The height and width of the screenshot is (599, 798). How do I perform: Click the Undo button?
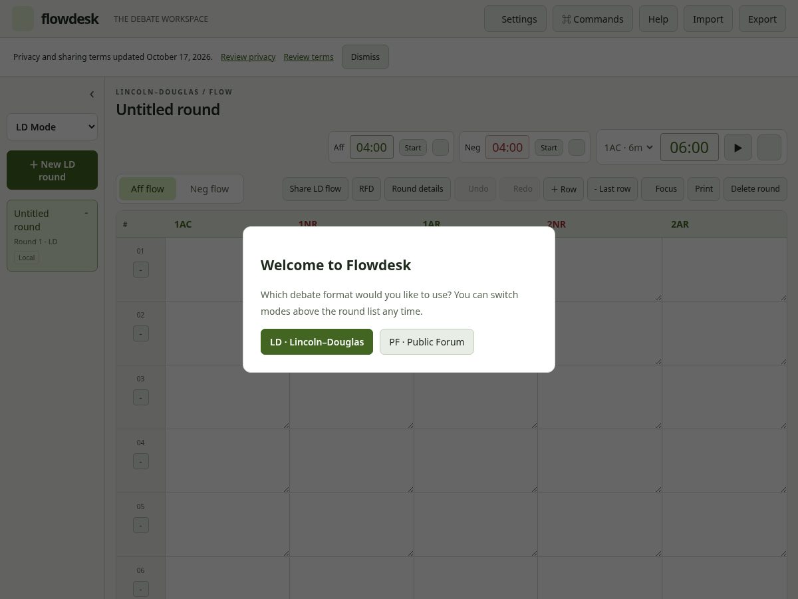point(475,189)
